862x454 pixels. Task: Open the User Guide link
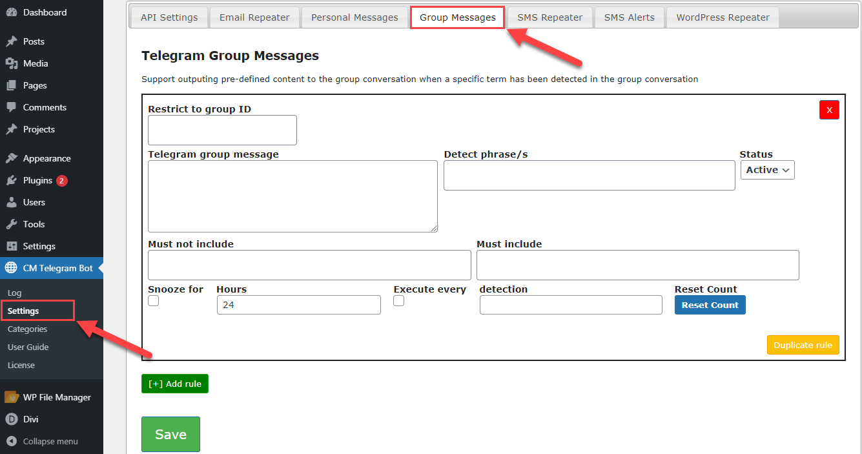tap(28, 347)
